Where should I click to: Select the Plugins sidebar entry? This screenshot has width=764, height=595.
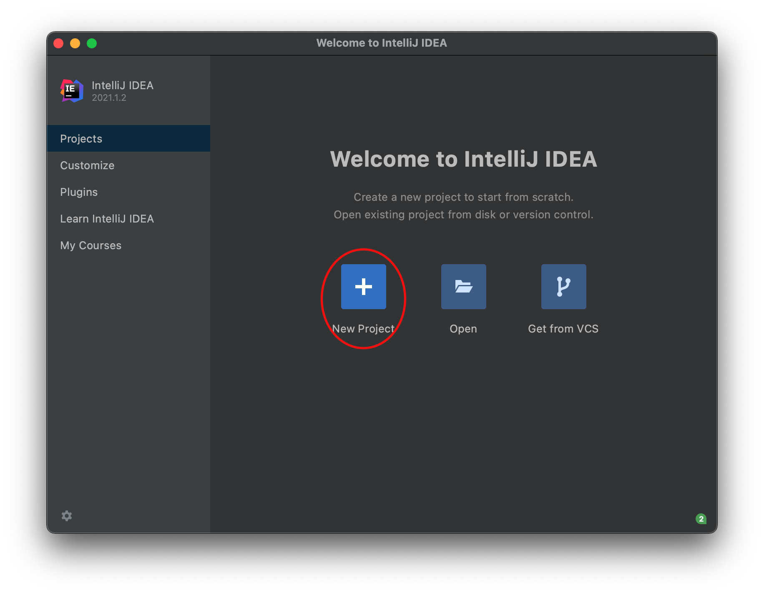point(79,192)
